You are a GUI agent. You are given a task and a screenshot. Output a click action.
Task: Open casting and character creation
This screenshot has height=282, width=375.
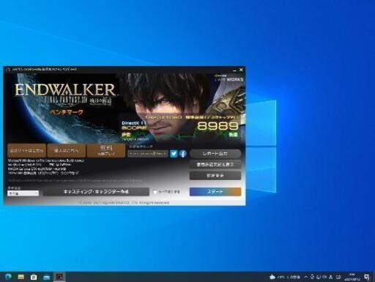coord(96,192)
